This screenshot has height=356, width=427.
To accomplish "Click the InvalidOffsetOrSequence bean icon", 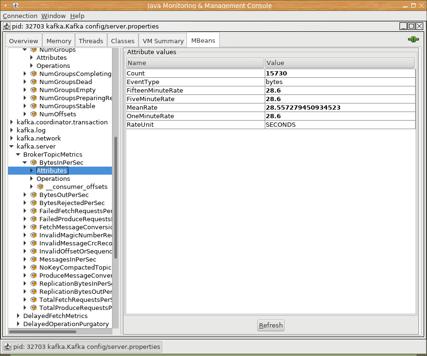I will coord(34,251).
